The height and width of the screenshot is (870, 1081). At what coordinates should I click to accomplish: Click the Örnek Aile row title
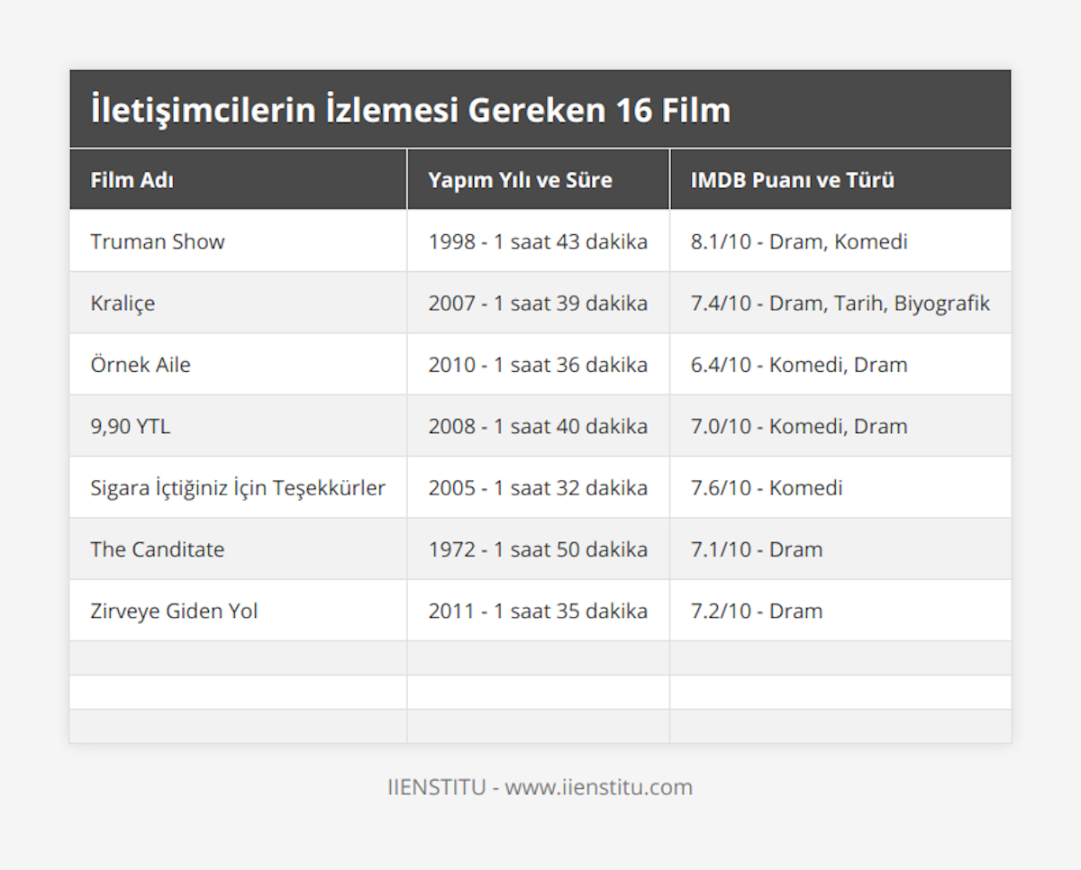(x=141, y=365)
